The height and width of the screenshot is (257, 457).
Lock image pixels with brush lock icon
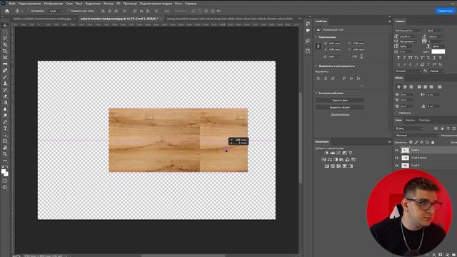(416, 142)
